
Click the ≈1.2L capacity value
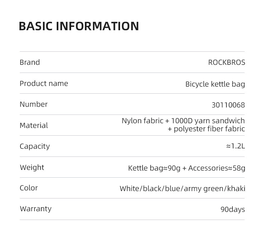click(x=235, y=146)
